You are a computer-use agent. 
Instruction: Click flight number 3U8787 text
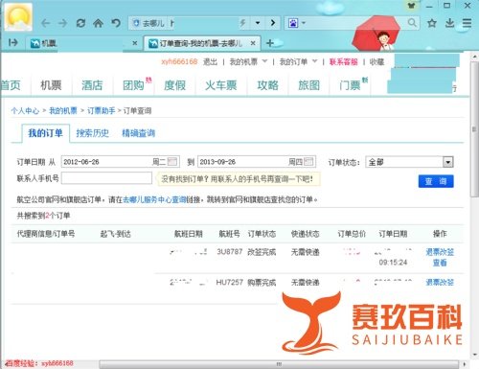click(230, 252)
